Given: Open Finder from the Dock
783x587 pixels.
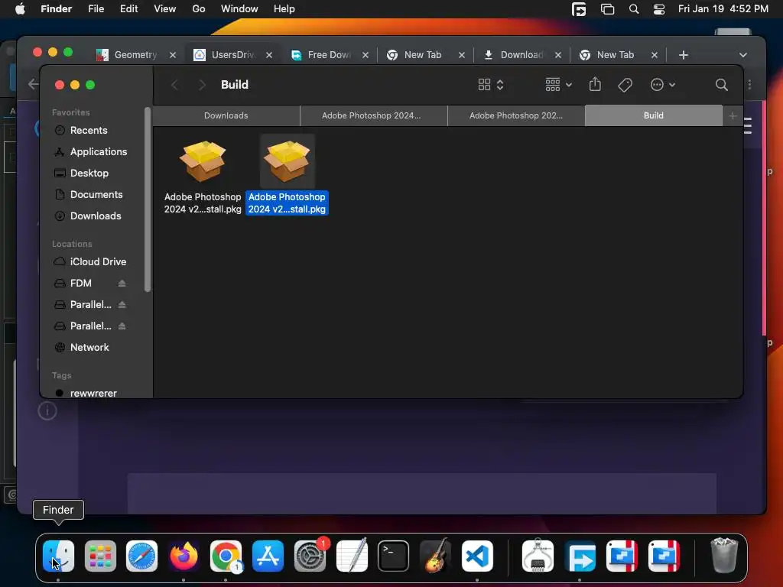Looking at the screenshot, I should coord(58,556).
